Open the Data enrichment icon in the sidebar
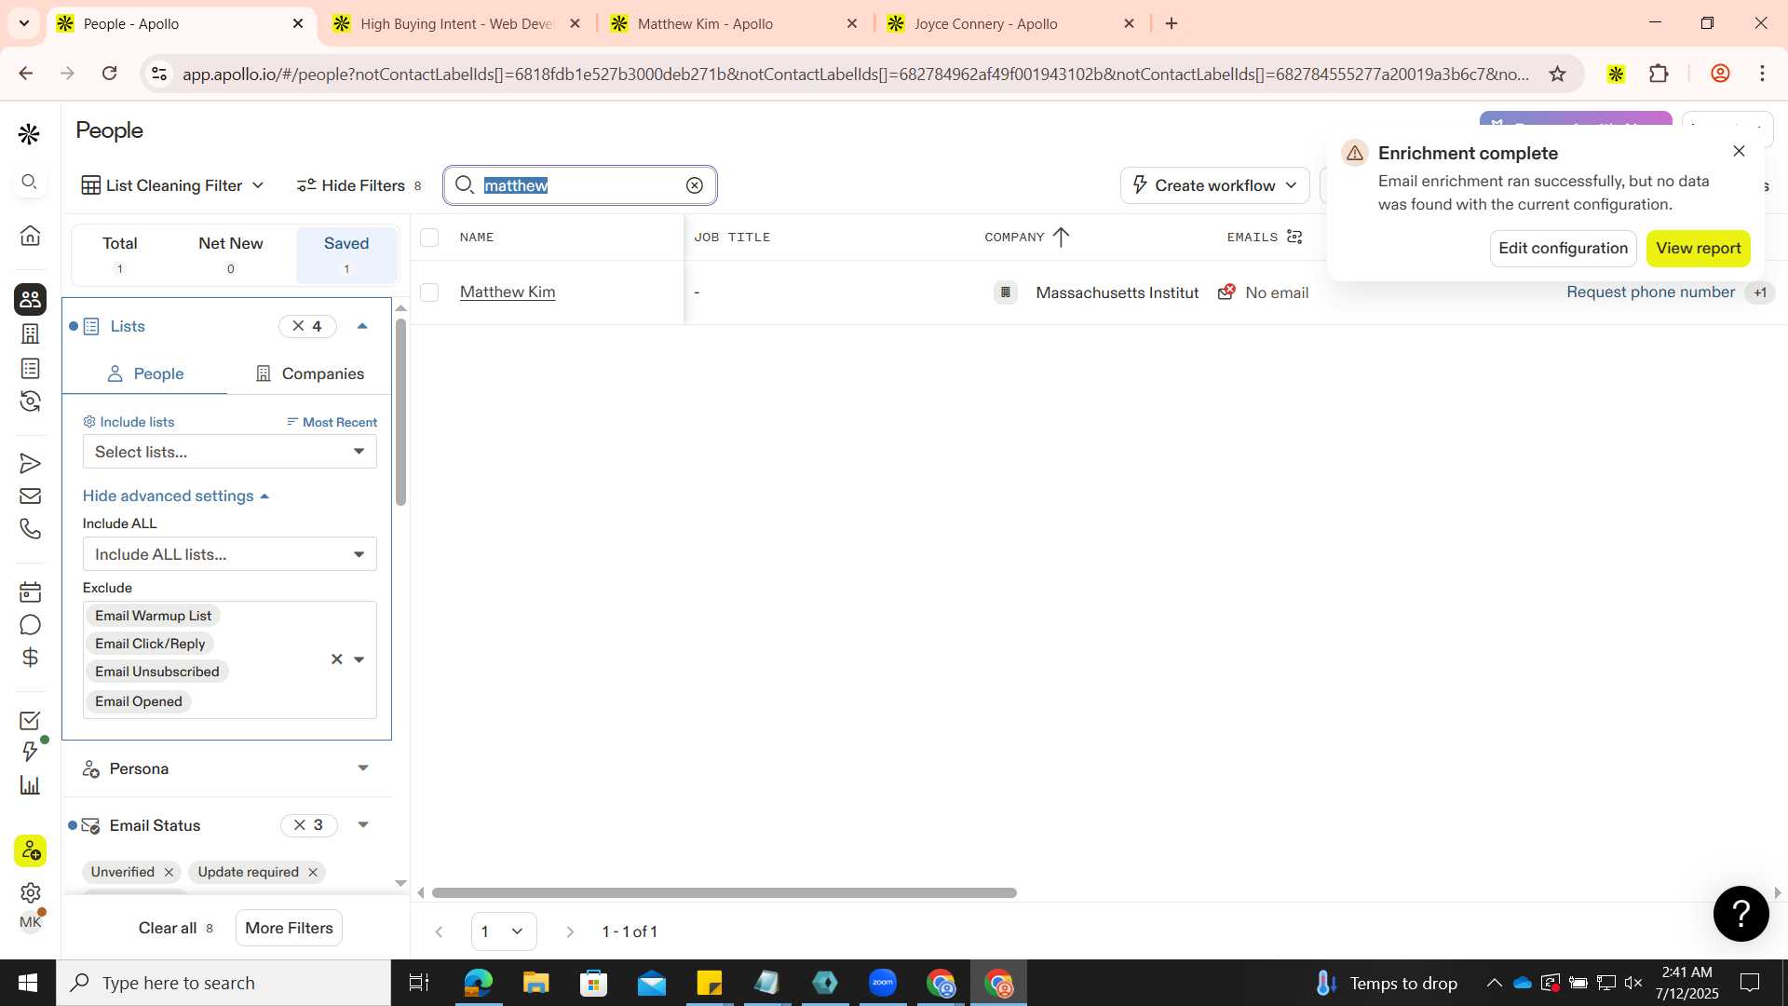The height and width of the screenshot is (1006, 1788). point(30,401)
